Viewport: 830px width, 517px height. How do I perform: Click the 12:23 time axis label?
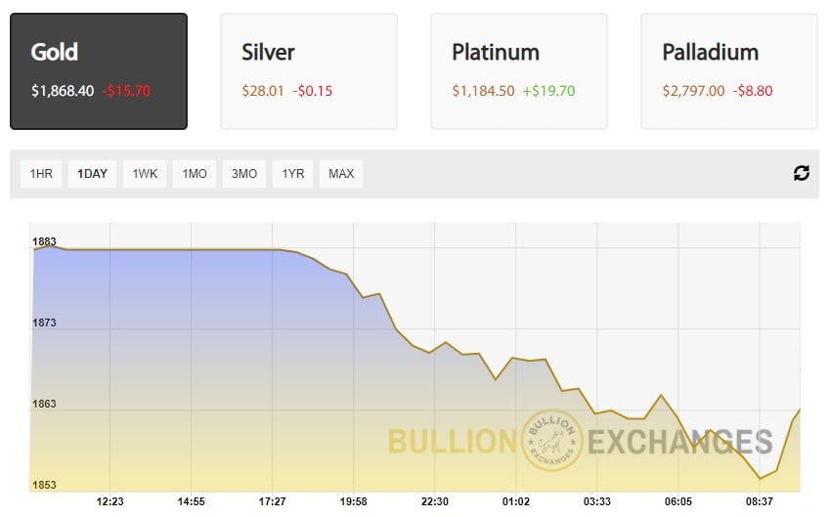coord(110,501)
